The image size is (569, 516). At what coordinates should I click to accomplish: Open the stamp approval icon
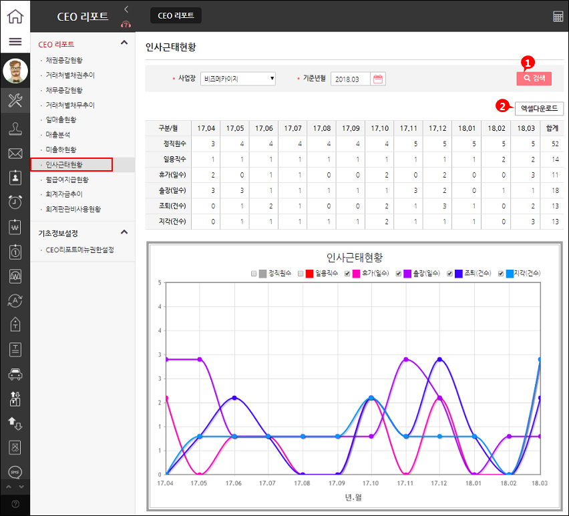(x=15, y=129)
